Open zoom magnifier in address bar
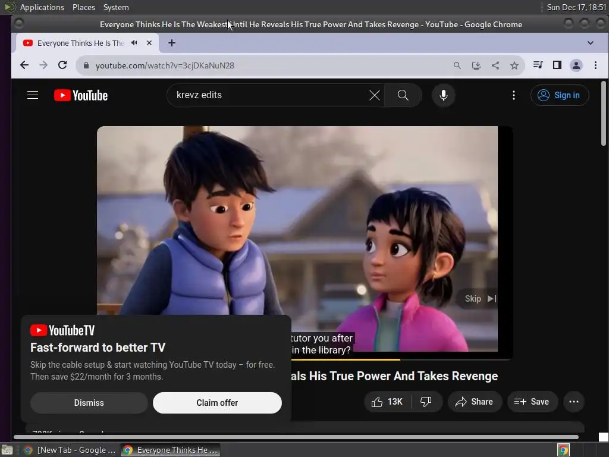 point(457,65)
